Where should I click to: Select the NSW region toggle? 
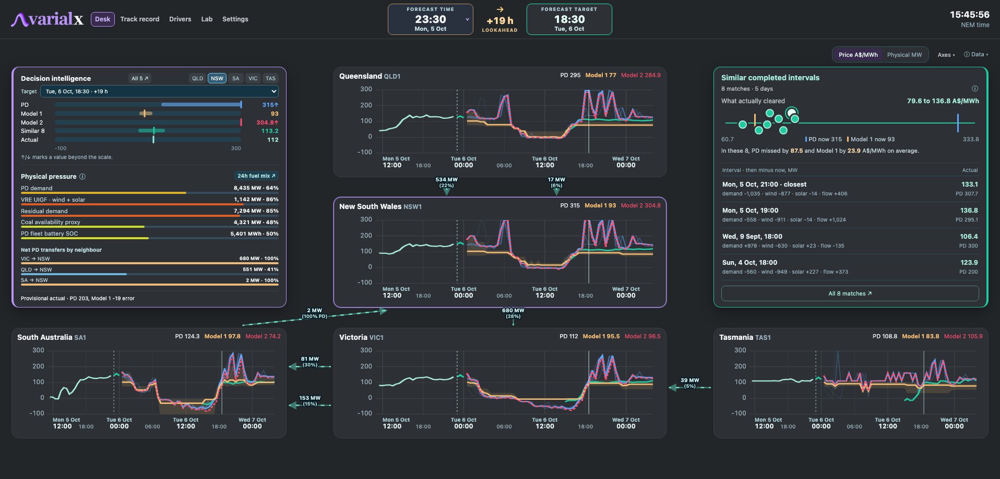click(x=217, y=78)
